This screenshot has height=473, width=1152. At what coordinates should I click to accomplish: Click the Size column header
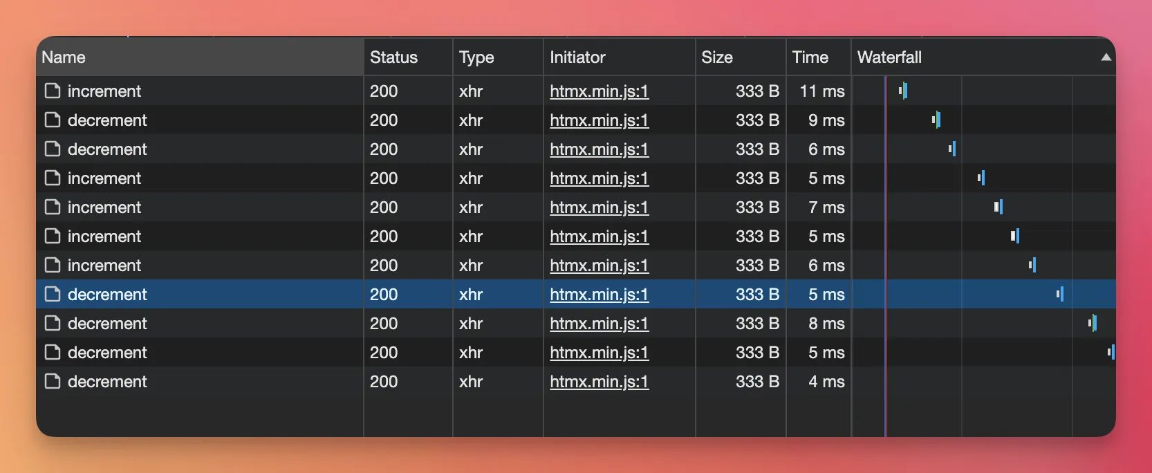coord(716,57)
